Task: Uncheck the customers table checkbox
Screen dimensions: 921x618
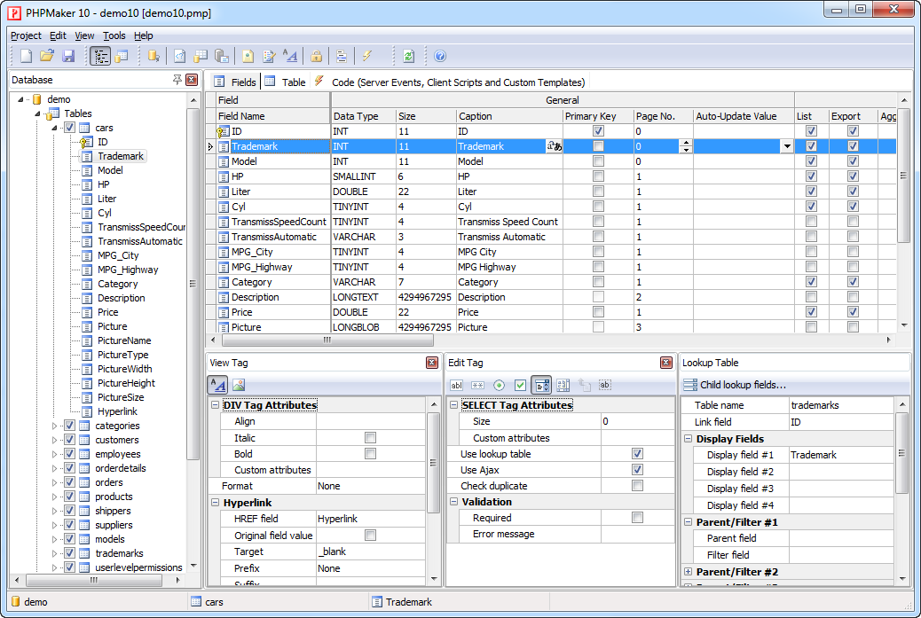Action: 69,440
